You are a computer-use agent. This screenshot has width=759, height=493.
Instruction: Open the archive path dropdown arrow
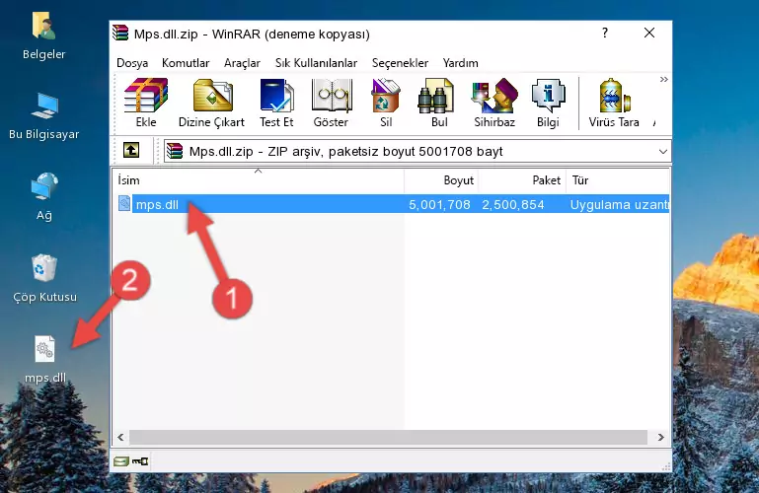tap(662, 151)
